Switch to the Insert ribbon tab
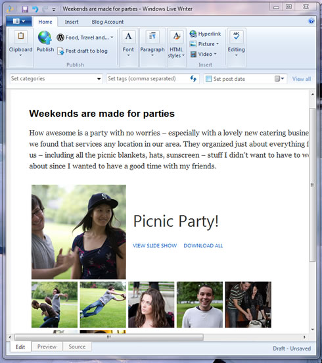The height and width of the screenshot is (363, 322). coord(72,22)
